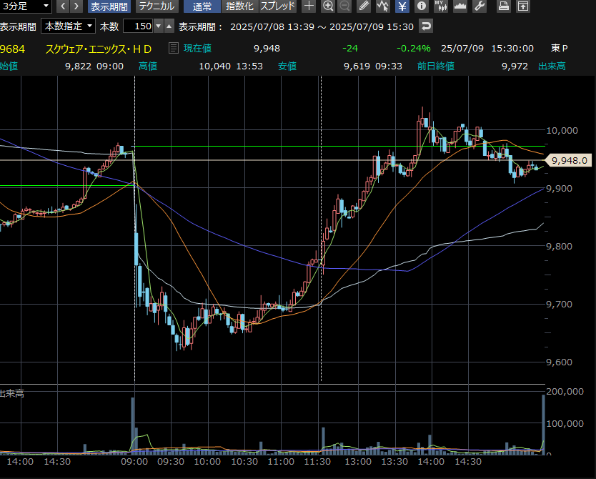Open the chart information icon
The width and height of the screenshot is (596, 479).
point(422,6)
